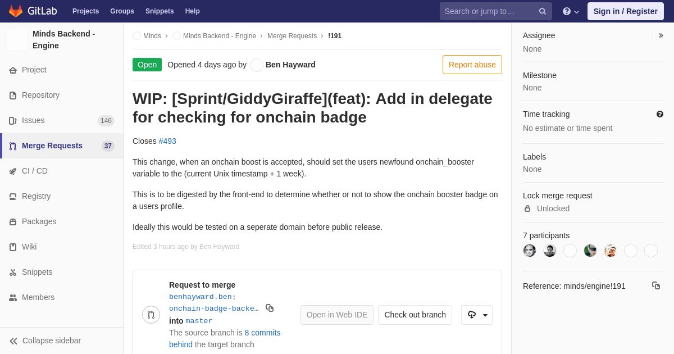The image size is (674, 354).
Task: Copy source branch name icon
Action: tap(270, 308)
